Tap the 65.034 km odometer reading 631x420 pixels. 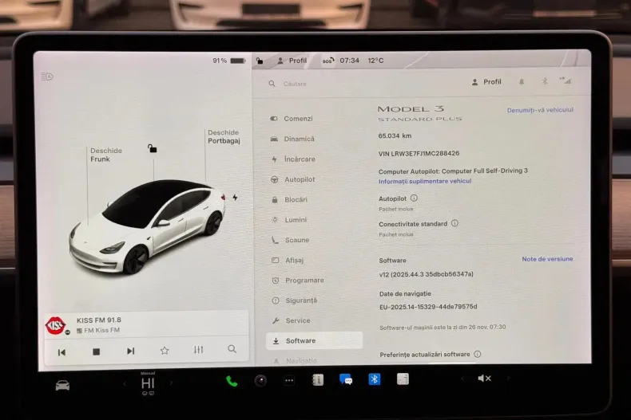395,135
